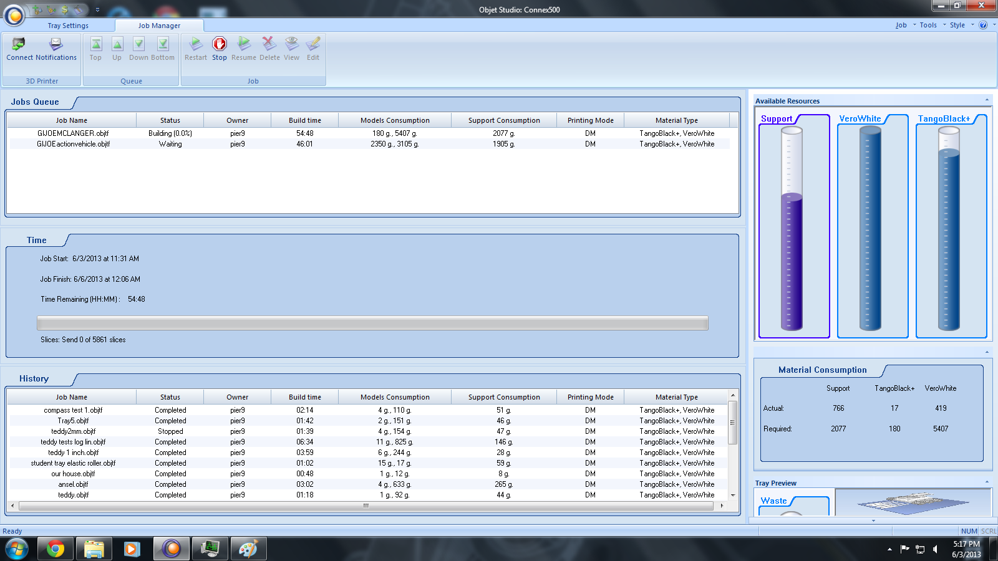Select 'teddy tests log lin.objtf' history row
The height and width of the screenshot is (561, 998).
(368, 442)
